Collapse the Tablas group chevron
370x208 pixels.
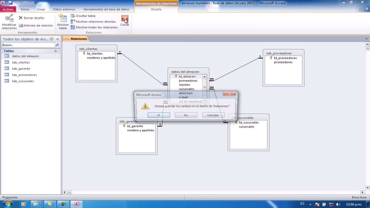click(55, 51)
